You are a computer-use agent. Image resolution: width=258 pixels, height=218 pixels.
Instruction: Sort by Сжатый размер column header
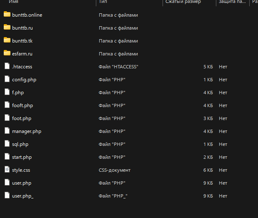pyautogui.click(x=183, y=2)
